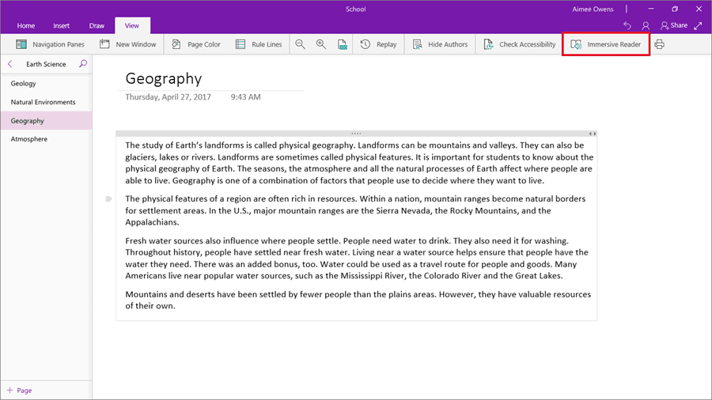
Task: Add a new page with + Page
Action: [20, 390]
